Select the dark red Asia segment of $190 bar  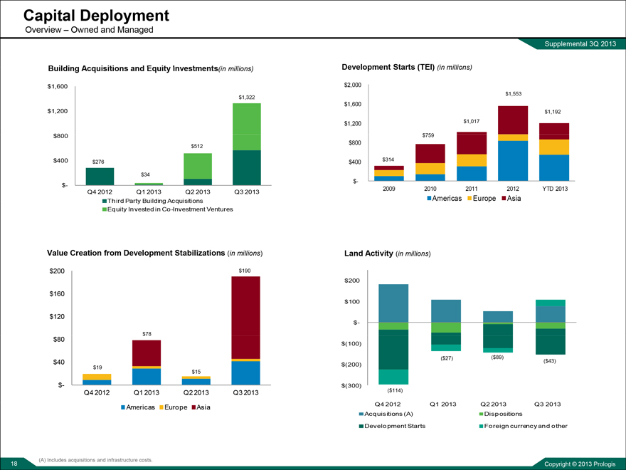click(x=245, y=317)
